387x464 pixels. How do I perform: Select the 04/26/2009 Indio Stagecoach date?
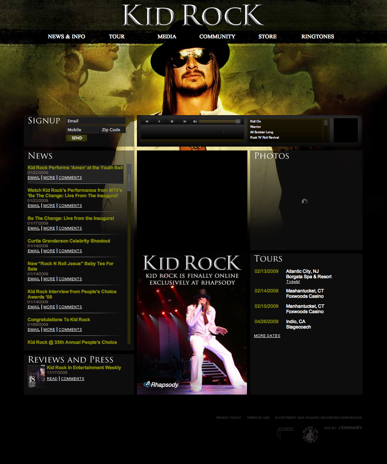[x=283, y=324]
